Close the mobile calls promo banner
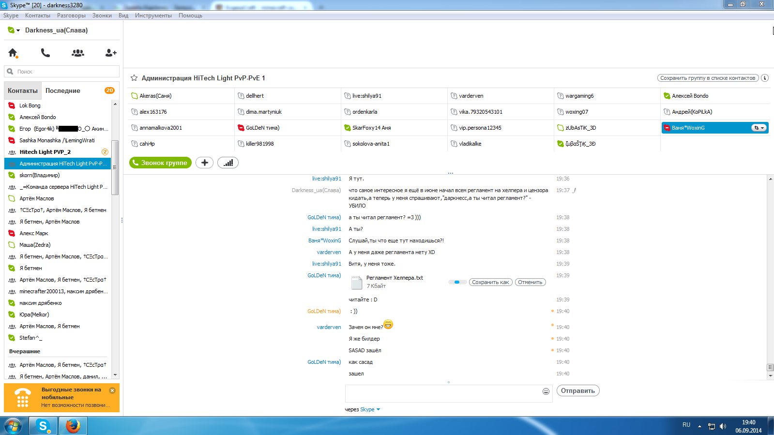Screen dimensions: 774x435 pyautogui.click(x=112, y=390)
